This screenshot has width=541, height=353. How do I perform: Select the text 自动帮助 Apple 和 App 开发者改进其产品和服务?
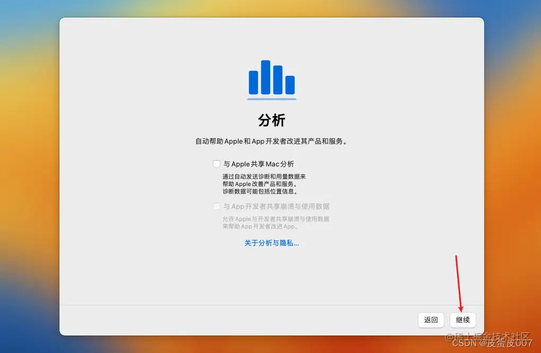click(271, 141)
